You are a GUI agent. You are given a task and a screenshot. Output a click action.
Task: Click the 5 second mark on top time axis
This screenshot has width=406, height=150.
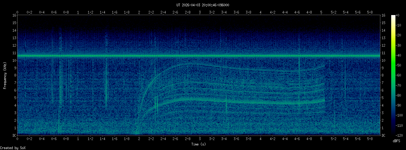click(x=321, y=12)
